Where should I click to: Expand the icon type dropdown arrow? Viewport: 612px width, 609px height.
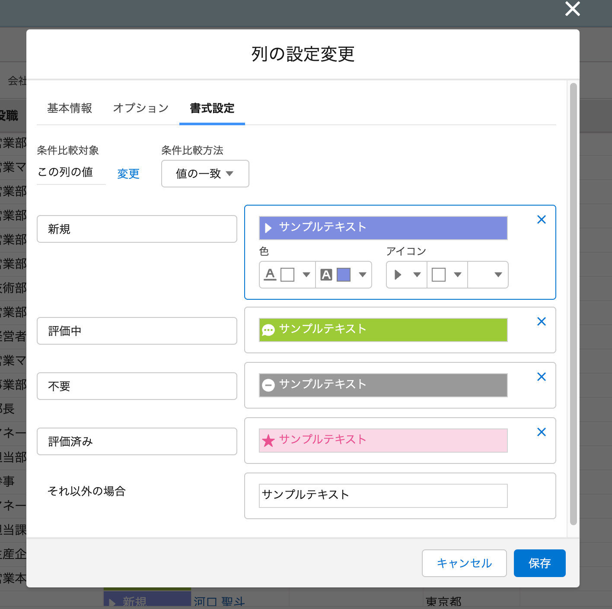(417, 275)
